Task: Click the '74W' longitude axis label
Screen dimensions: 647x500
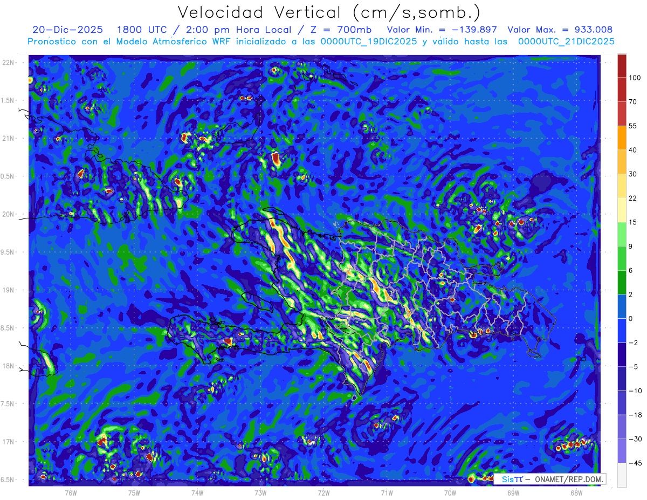Action: (197, 492)
